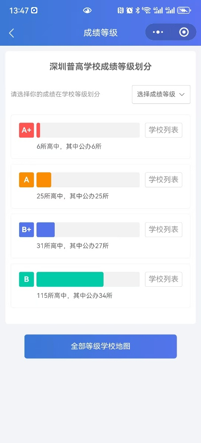This screenshot has width=201, height=443.
Task: Tap the battery icon in status bar
Action: (184, 11)
